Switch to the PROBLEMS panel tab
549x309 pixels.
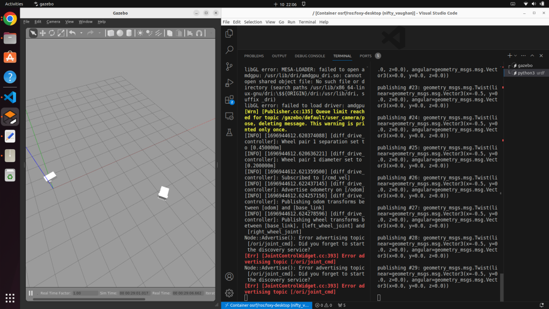(254, 56)
